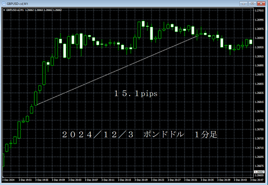Click the 1.26815 price scale value
Viewport: 268px width, 185px height.
[259, 102]
